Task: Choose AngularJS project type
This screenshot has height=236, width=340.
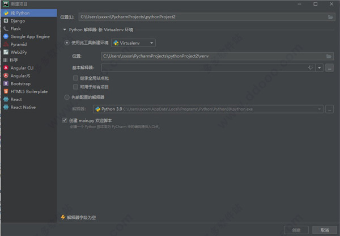Action: pyautogui.click(x=29, y=76)
